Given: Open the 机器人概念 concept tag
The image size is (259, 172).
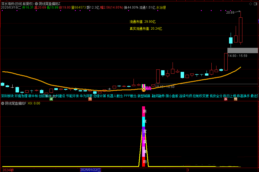Looking at the screenshot, I should (x=115, y=96).
